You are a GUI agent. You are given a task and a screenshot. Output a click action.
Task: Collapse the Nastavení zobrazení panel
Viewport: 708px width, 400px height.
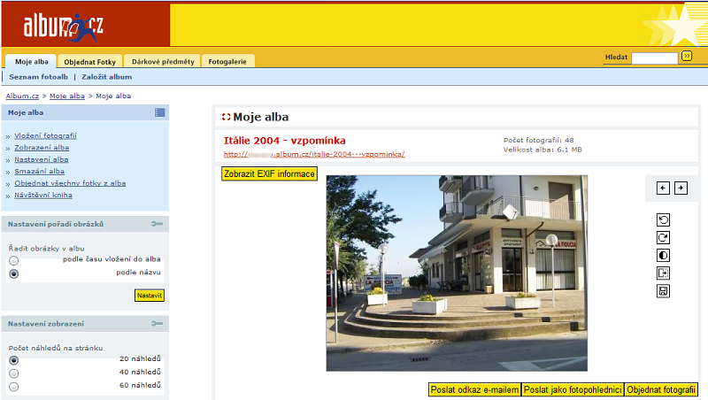158,324
